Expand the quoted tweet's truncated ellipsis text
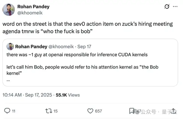Viewport: 183px width, 119px height. pos(8,80)
